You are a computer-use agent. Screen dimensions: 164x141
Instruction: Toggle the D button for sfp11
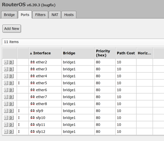(x=11, y=125)
